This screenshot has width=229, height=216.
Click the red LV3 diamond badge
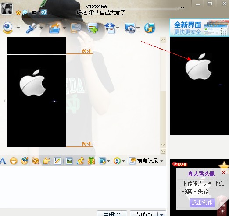pyautogui.click(x=180, y=164)
